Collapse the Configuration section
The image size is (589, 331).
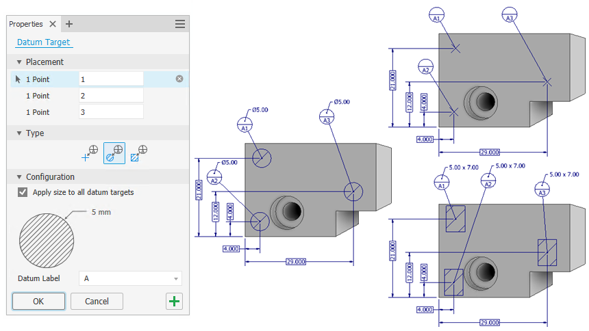tap(19, 176)
